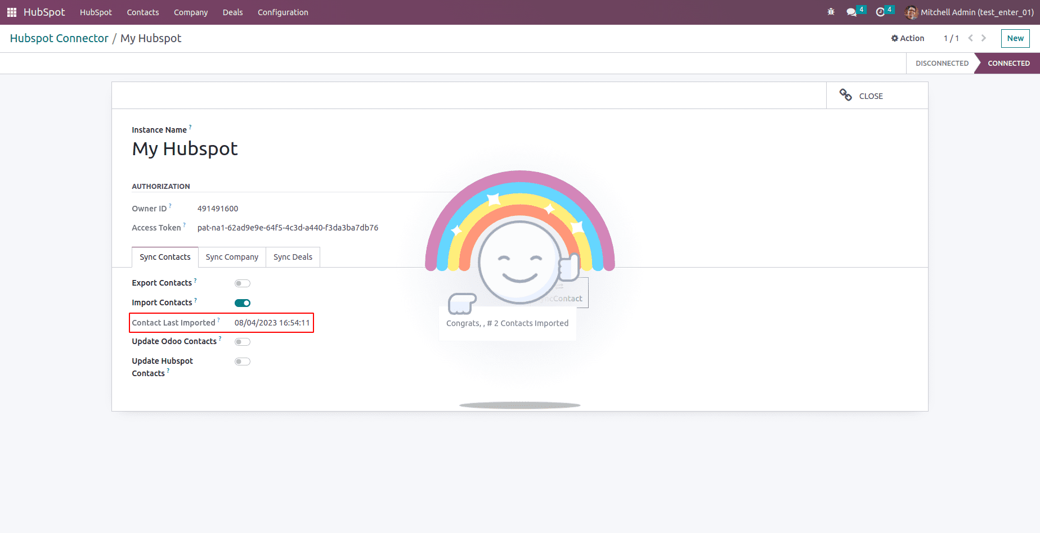Screen dimensions: 1040x533
Task: Show help for Owner ID question mark
Action: click(x=171, y=205)
